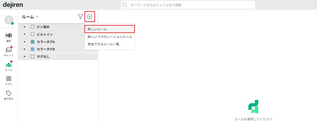The image size is (317, 122).
Task: Click the filter funnel icon
Action: pos(80,17)
